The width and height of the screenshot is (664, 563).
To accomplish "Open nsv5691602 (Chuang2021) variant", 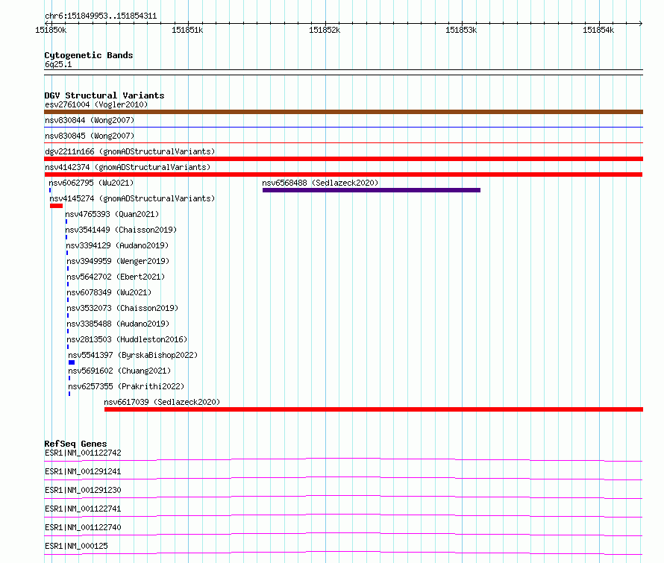I will (x=119, y=371).
